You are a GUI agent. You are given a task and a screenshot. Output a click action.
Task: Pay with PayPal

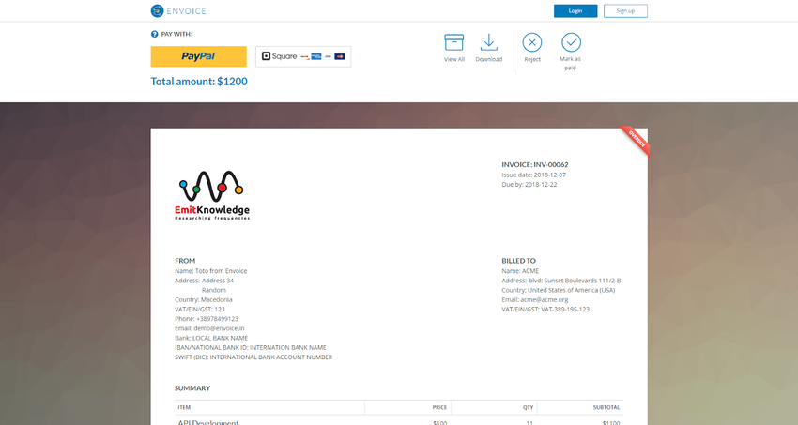pyautogui.click(x=198, y=56)
